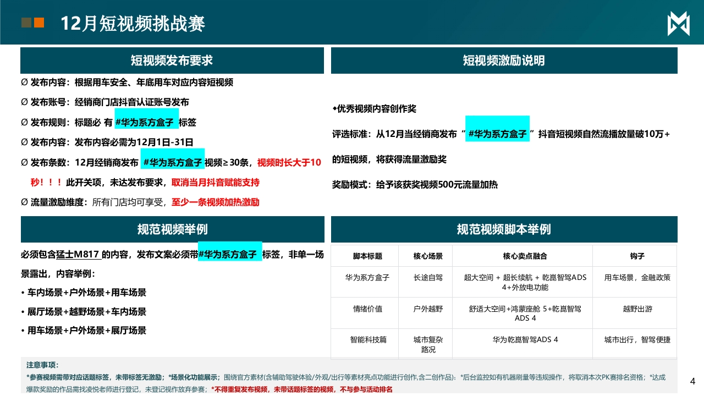Viewport: 704px width, 396px height.
Task: Click the highlighted #华为系方盒子 tag in 发布规则 line
Action: (146, 122)
